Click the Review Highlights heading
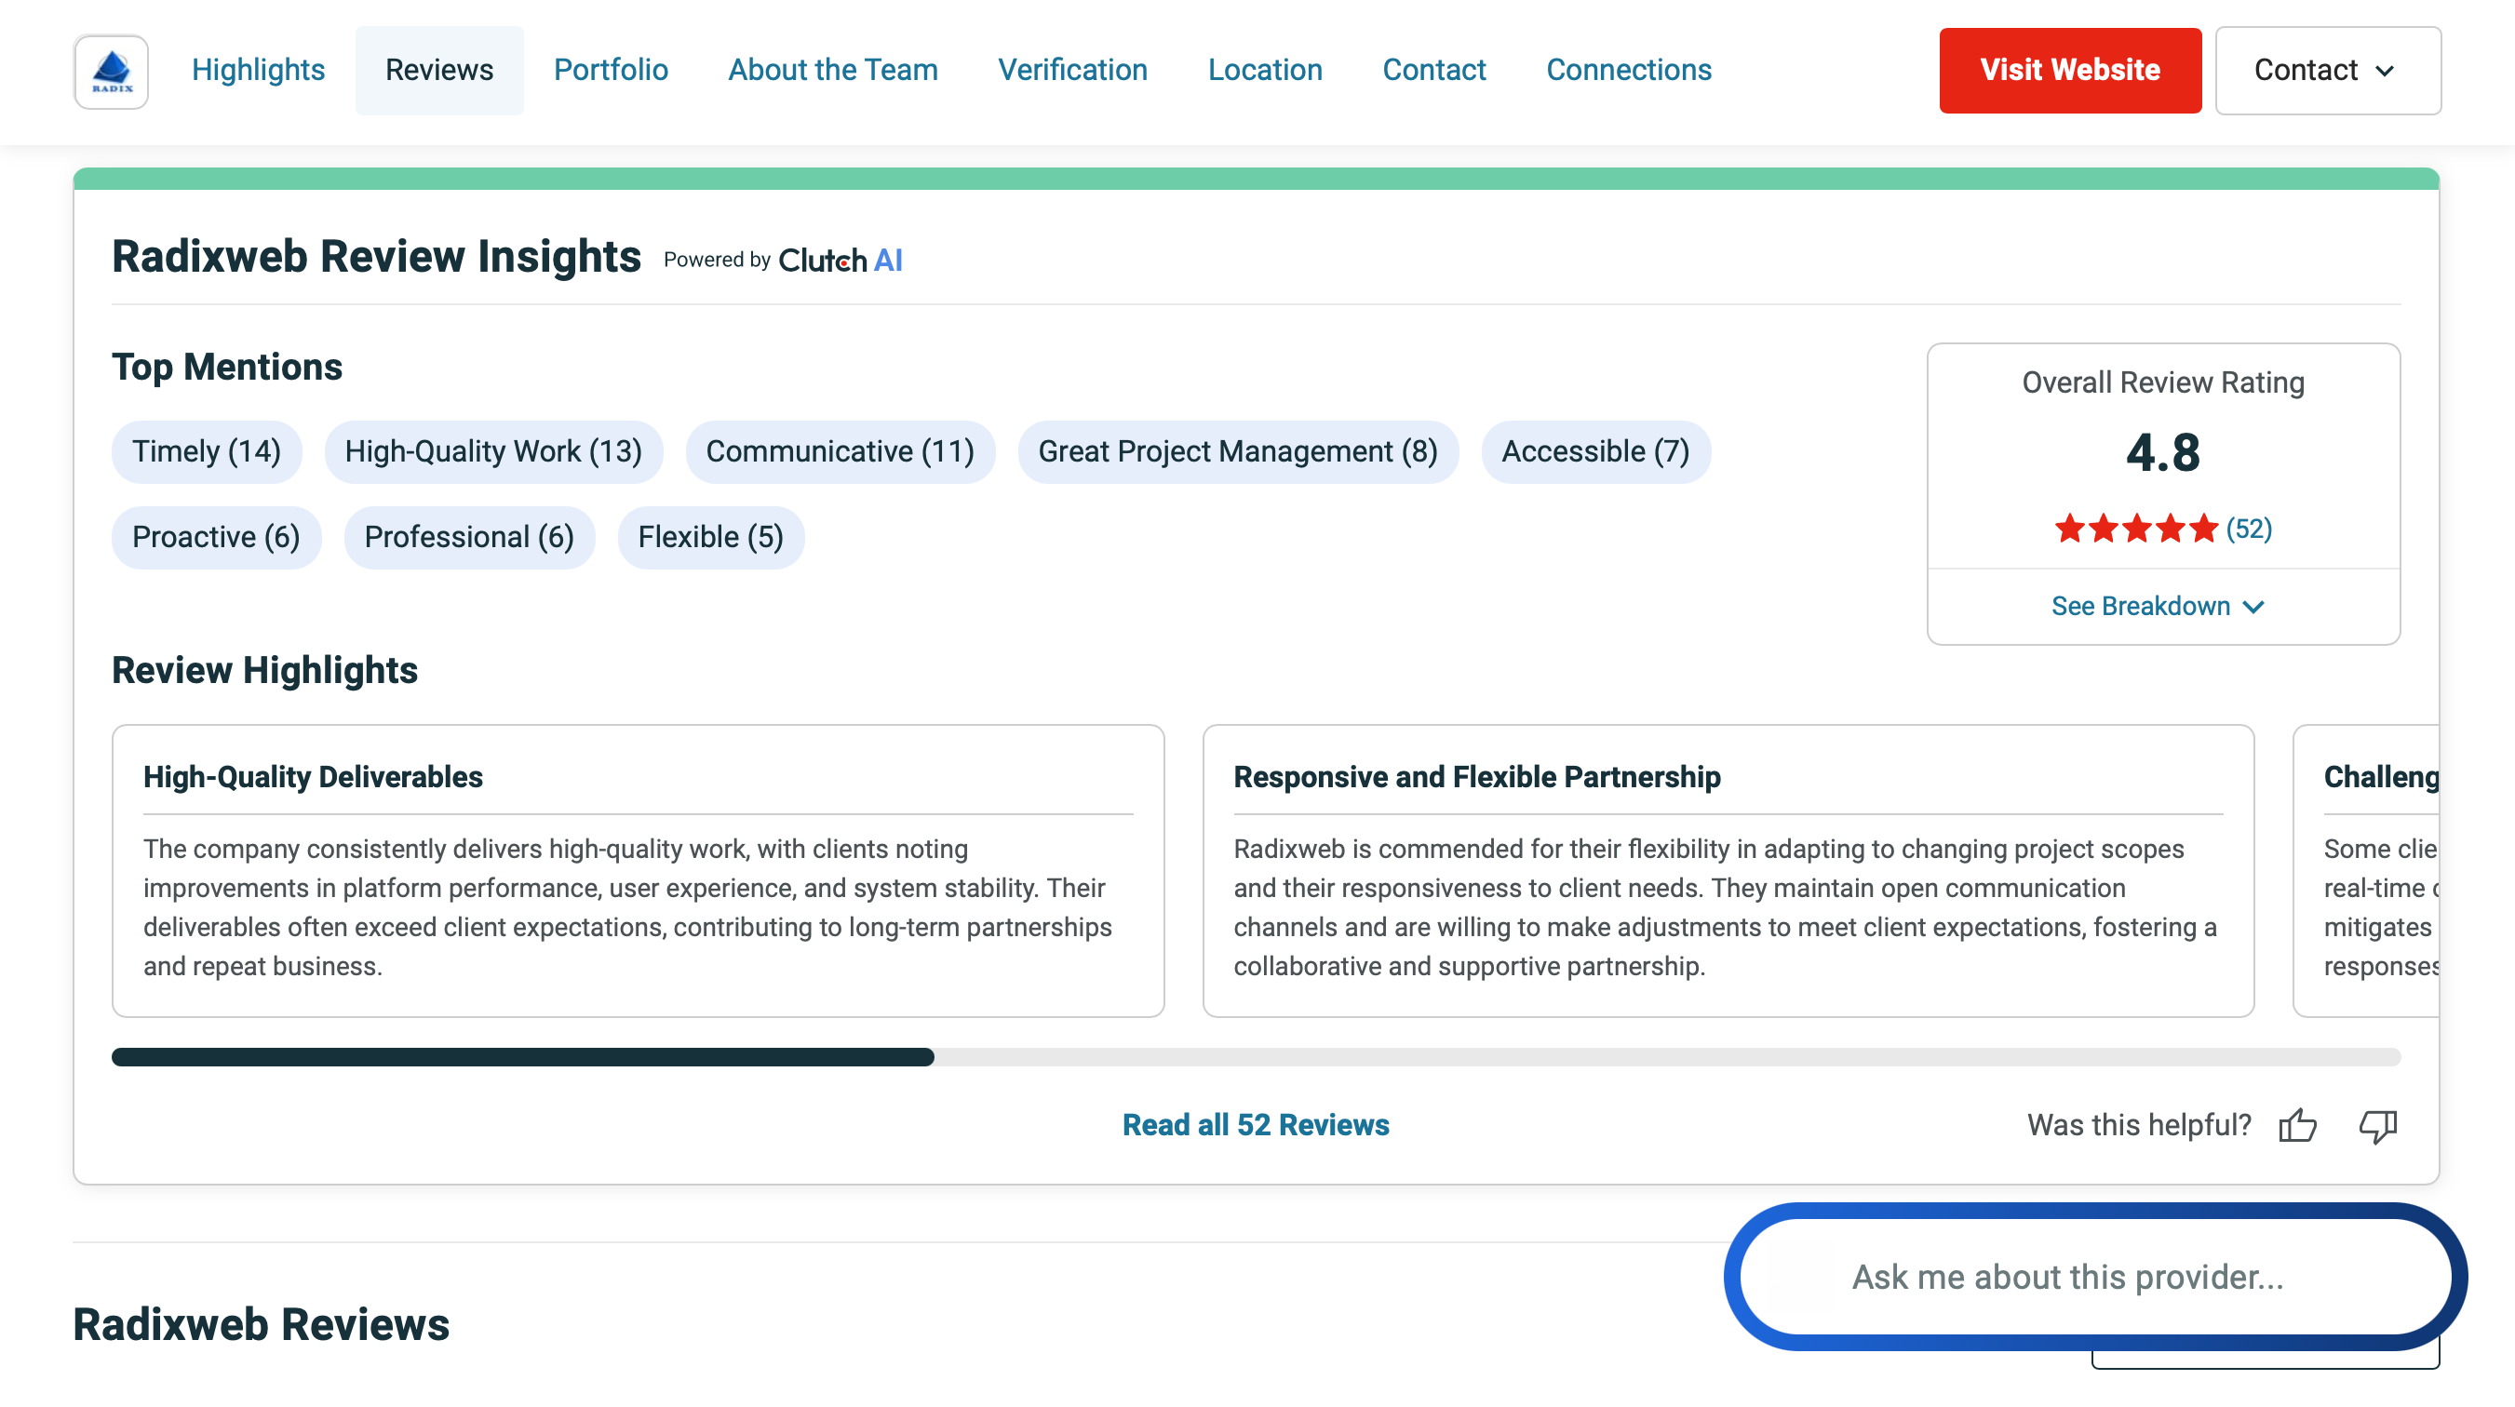The image size is (2515, 1407). coord(264,671)
